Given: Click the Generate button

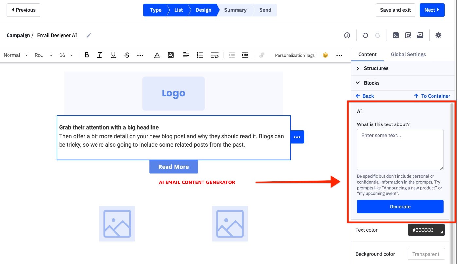Looking at the screenshot, I should click(400, 206).
